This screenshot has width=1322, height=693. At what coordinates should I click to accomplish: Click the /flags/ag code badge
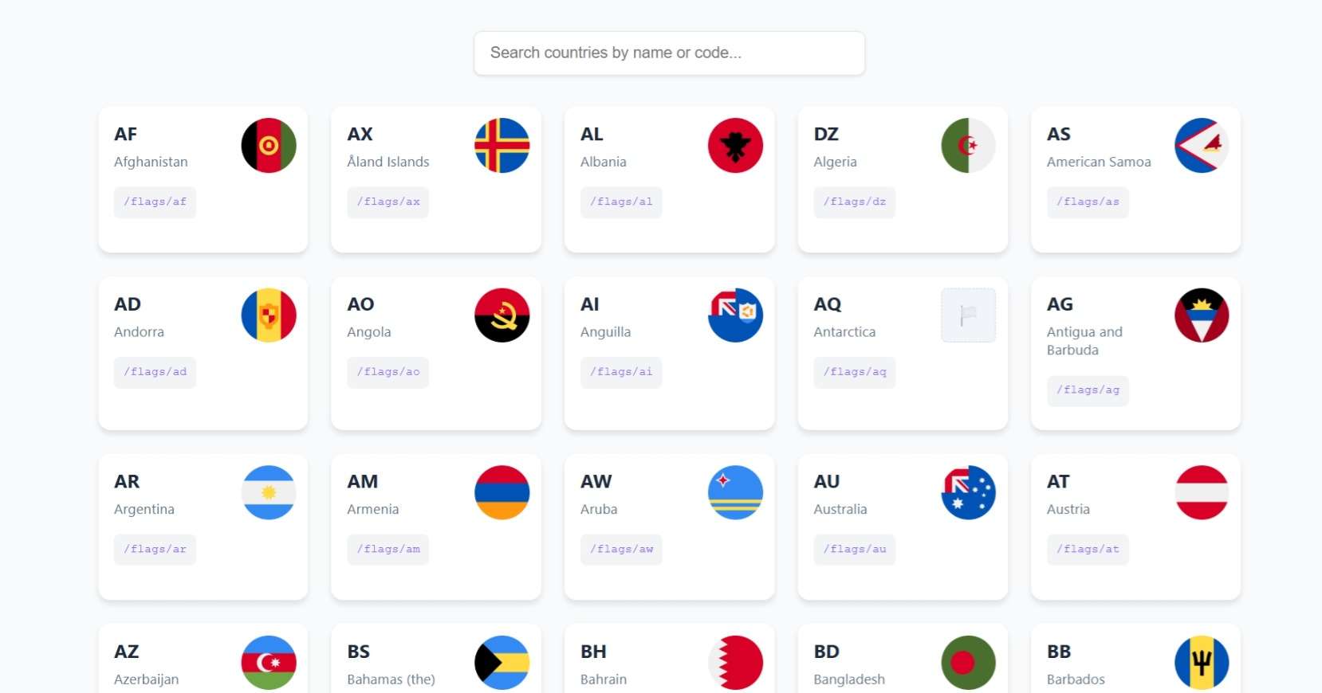[1087, 391]
